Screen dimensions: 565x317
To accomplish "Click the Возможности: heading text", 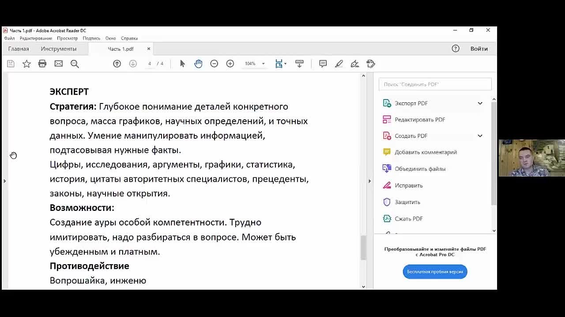I will pos(82,208).
